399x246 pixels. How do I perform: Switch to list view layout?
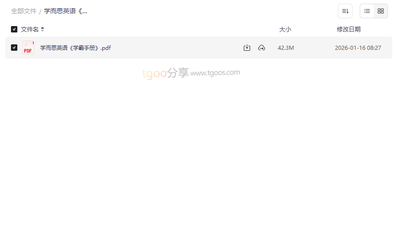[x=367, y=11]
